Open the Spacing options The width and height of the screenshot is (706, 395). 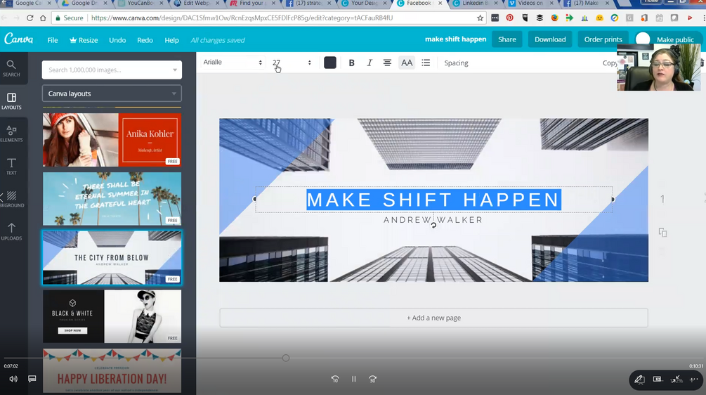(x=456, y=63)
